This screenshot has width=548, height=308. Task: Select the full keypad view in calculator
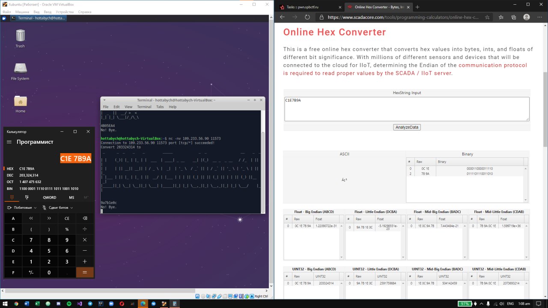(x=12, y=197)
